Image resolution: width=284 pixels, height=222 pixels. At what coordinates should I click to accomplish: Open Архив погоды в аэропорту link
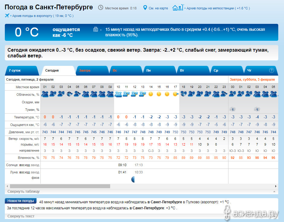coord(43,16)
